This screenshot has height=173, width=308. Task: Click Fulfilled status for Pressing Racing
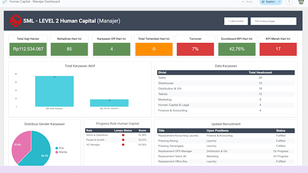[x=280, y=141]
